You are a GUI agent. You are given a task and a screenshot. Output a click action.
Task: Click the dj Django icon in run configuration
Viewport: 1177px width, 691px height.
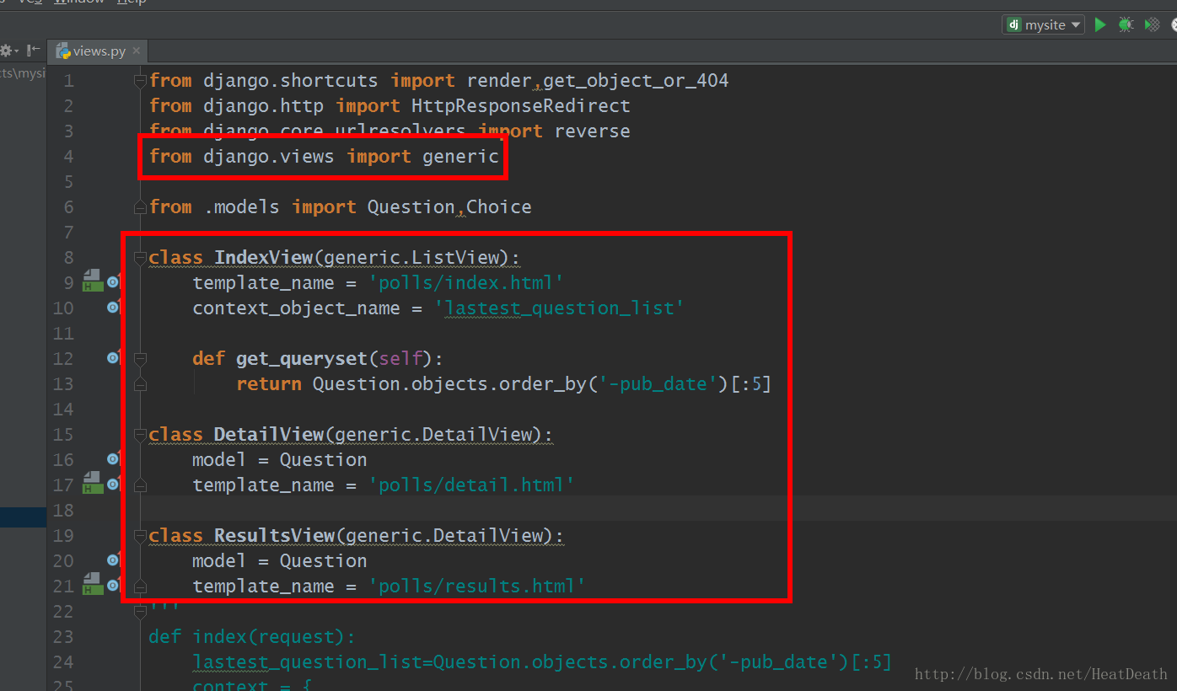(x=1013, y=24)
